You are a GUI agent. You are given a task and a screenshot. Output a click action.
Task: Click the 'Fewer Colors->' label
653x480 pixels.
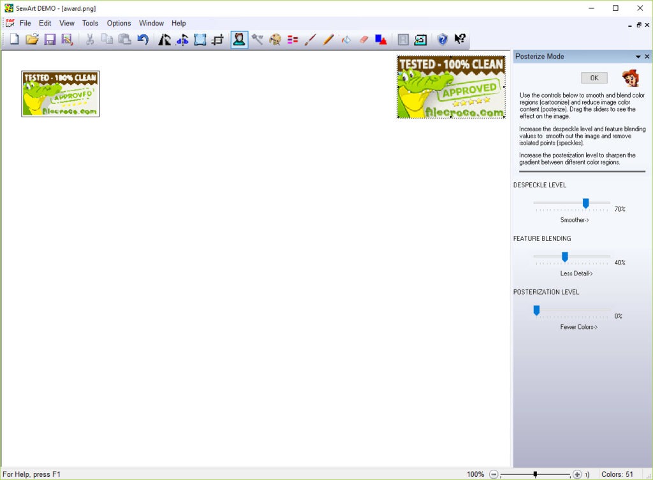(579, 327)
